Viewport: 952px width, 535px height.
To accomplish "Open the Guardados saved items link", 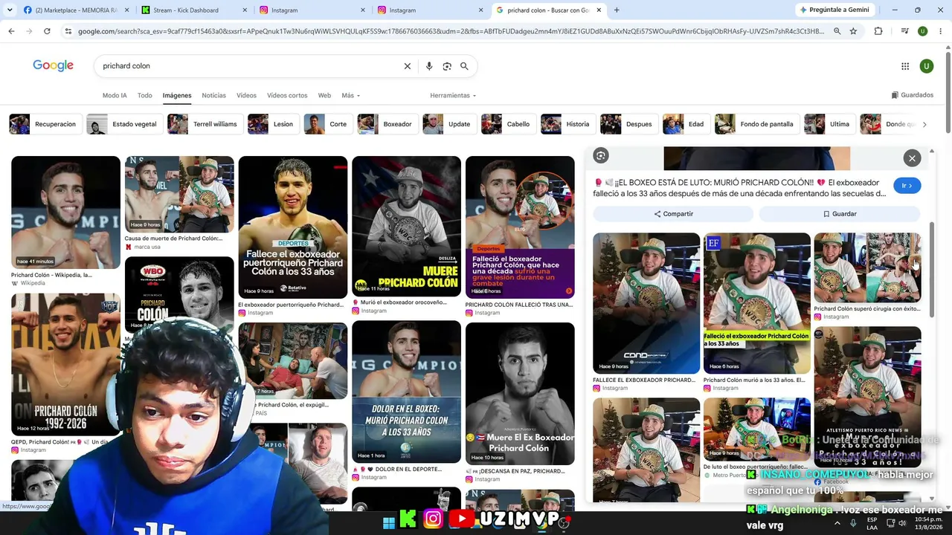I will 912,95.
